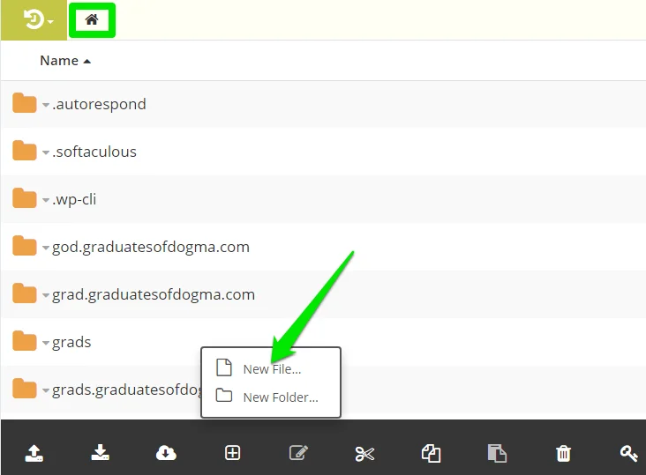Select the .wp-cli folder name

point(74,199)
